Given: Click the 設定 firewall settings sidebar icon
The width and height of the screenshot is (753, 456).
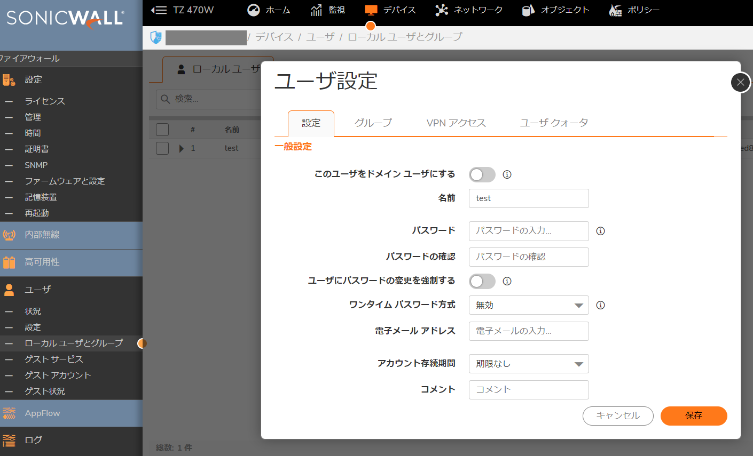Looking at the screenshot, I should pyautogui.click(x=9, y=80).
